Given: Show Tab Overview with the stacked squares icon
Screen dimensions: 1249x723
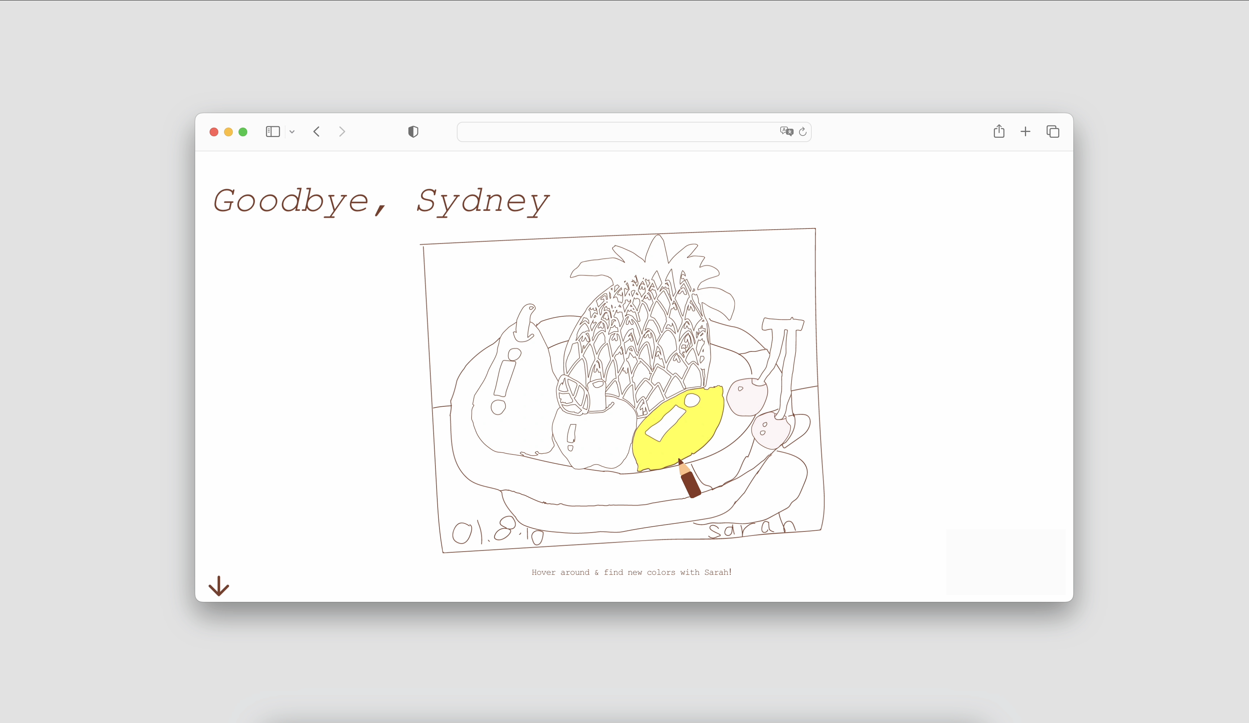Looking at the screenshot, I should [x=1053, y=132].
